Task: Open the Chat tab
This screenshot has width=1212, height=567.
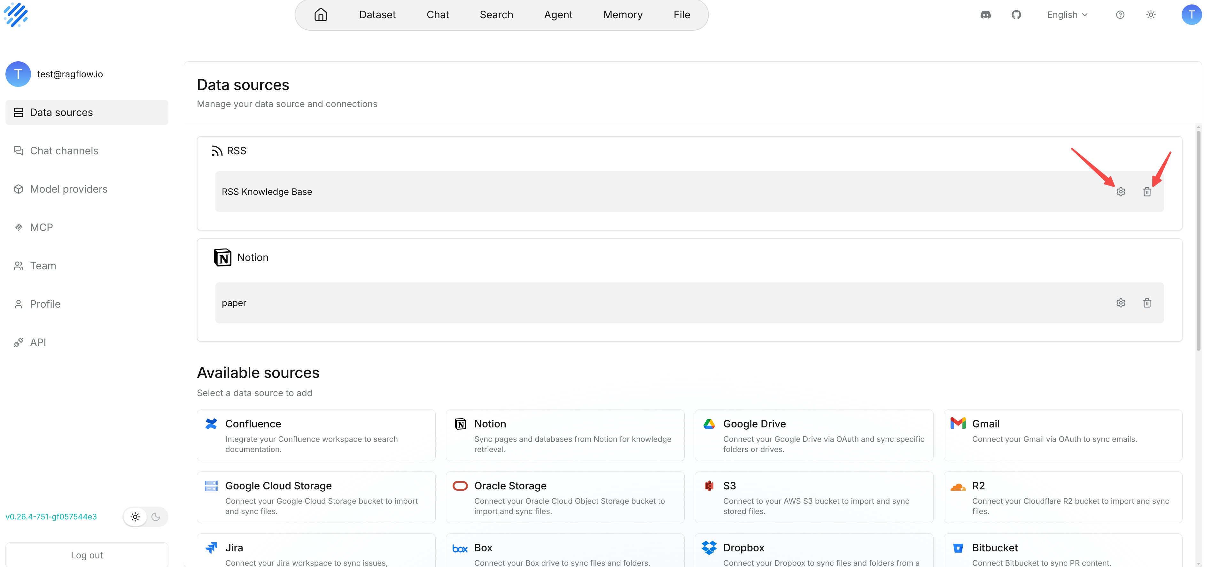Action: pyautogui.click(x=438, y=15)
